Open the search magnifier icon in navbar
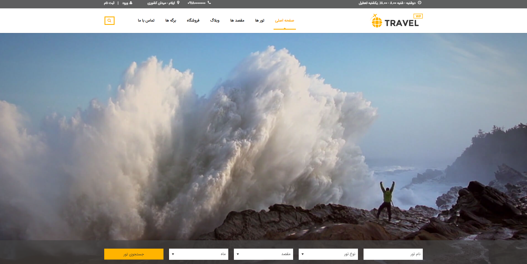 [109, 21]
